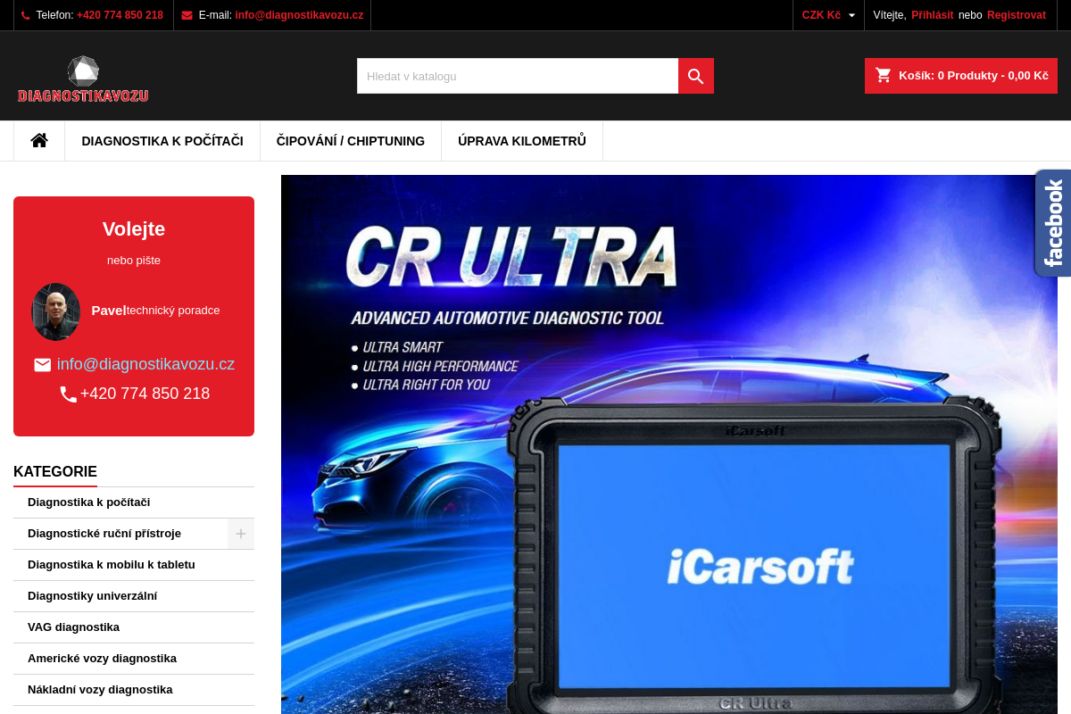Click the Registrovat link
1071x714 pixels.
click(1016, 15)
